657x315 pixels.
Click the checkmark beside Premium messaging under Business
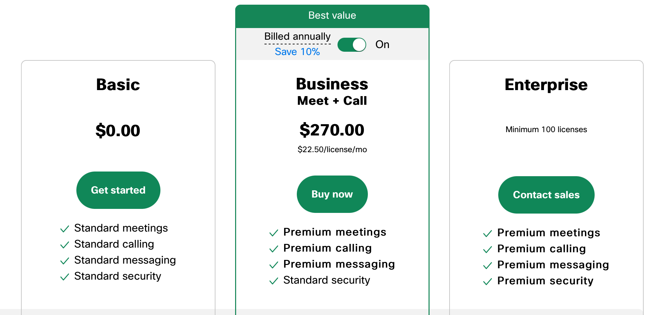(x=273, y=265)
